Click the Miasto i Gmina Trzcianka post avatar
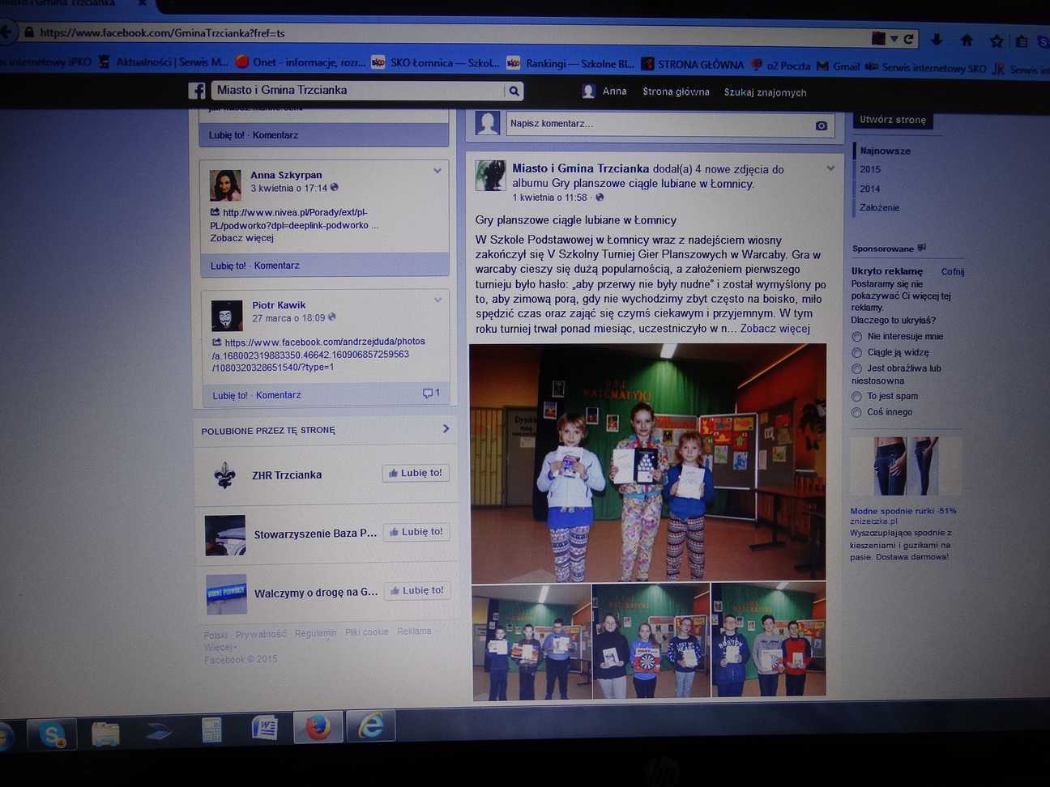This screenshot has width=1050, height=787. (490, 175)
